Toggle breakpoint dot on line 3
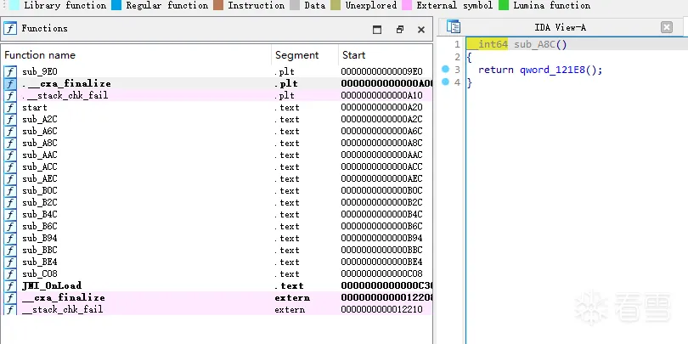The width and height of the screenshot is (688, 344). click(445, 69)
